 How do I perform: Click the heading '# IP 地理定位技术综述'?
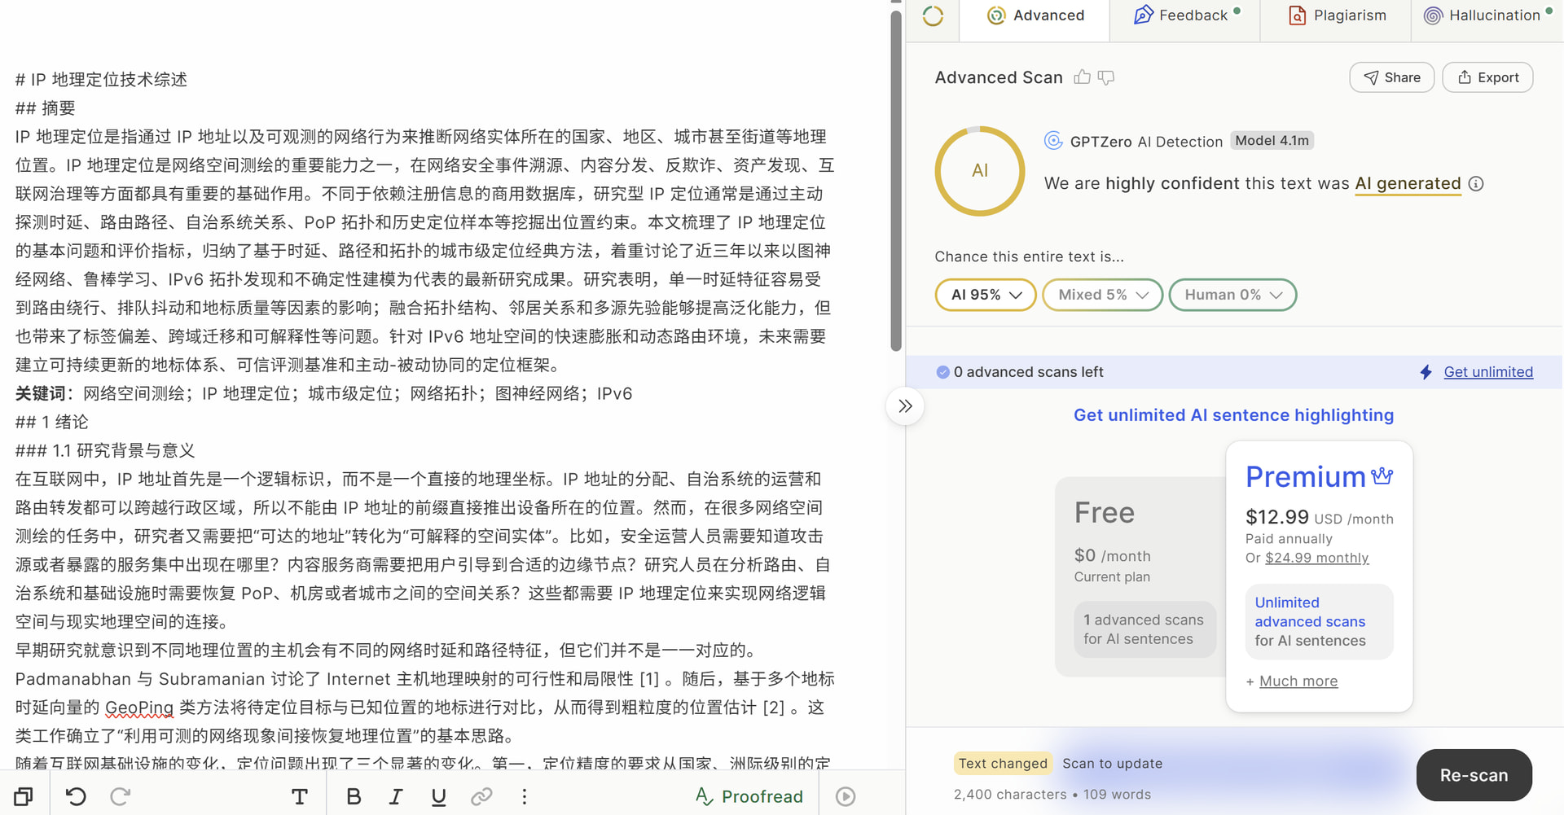pos(101,80)
